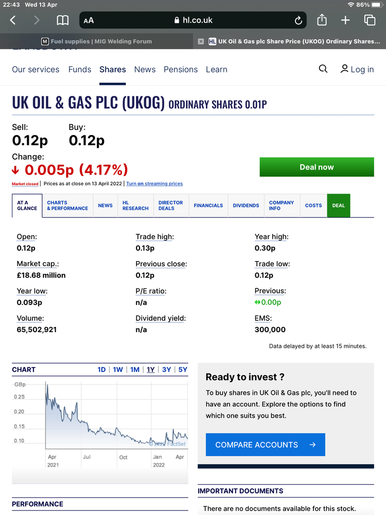Show all tabs overview icon
The image size is (386, 515).
click(370, 21)
